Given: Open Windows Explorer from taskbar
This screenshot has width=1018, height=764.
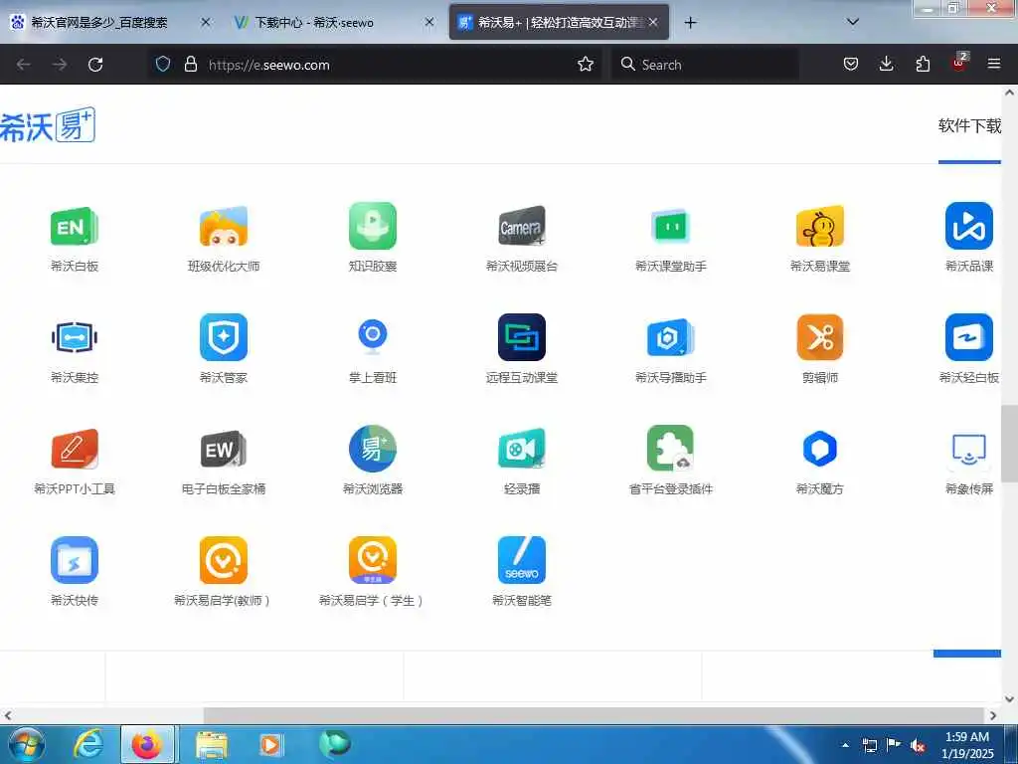Looking at the screenshot, I should click(x=212, y=745).
